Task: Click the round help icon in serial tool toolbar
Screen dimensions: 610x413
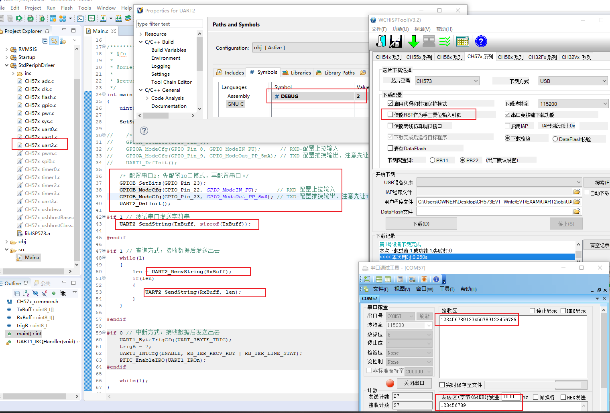Action: point(436,279)
